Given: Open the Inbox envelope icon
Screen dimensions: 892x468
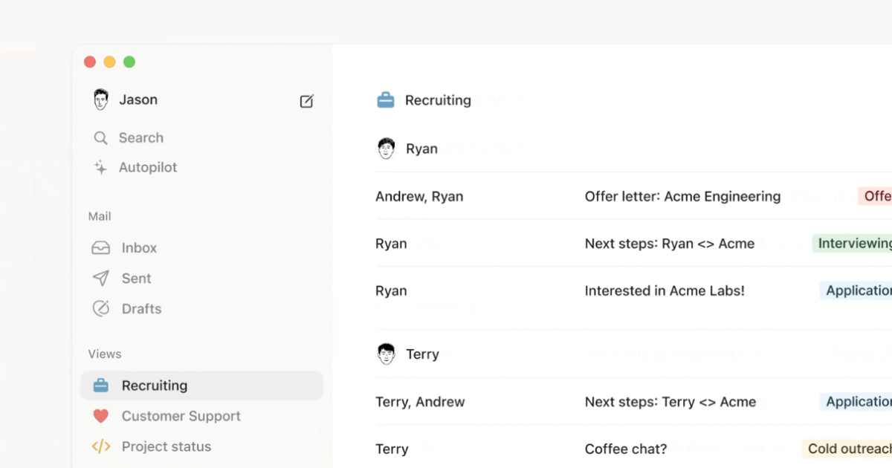Looking at the screenshot, I should (x=100, y=247).
